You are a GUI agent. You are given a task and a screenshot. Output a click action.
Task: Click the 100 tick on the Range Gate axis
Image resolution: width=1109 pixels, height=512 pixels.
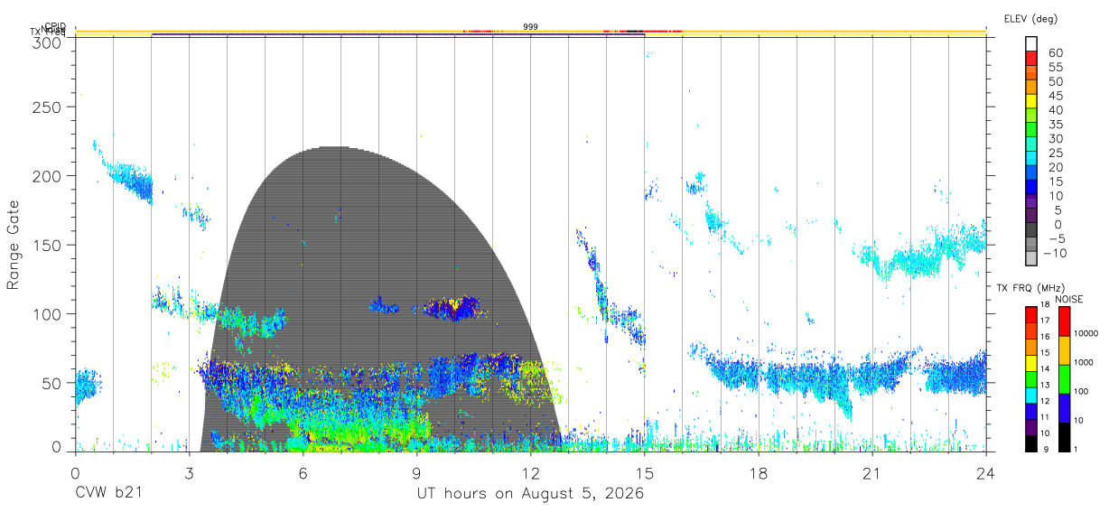click(47, 313)
